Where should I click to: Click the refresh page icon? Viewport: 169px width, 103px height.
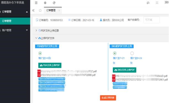tap(54, 3)
